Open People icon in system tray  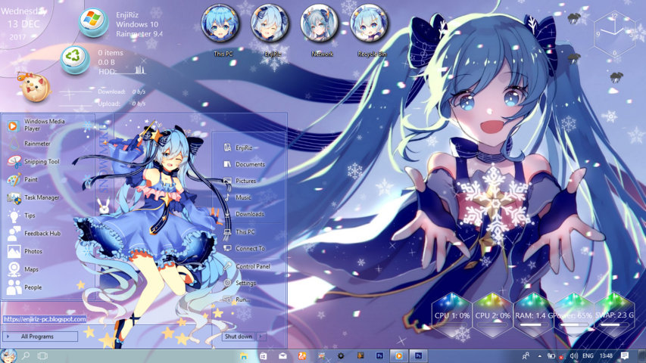click(526, 356)
